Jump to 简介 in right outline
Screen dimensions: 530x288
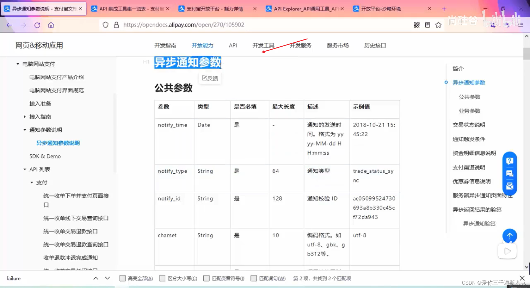tap(458, 69)
